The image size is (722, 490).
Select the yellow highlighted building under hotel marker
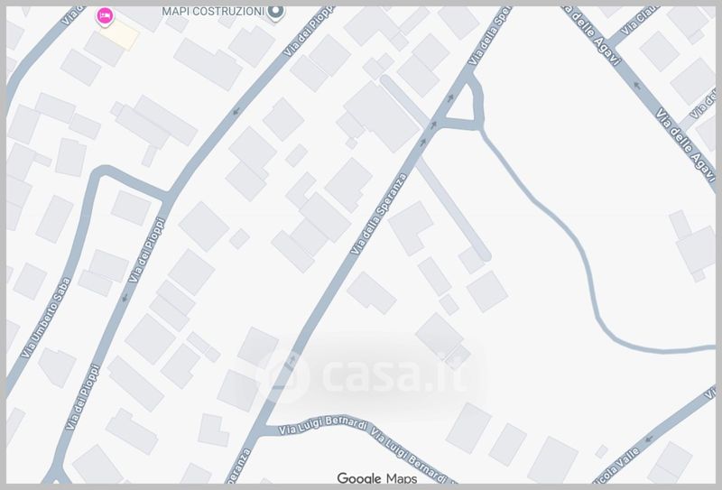pos(119,34)
